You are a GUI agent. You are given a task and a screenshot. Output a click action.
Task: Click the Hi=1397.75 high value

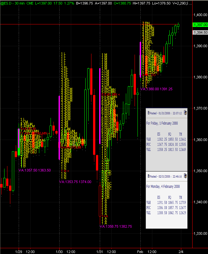click(141, 3)
